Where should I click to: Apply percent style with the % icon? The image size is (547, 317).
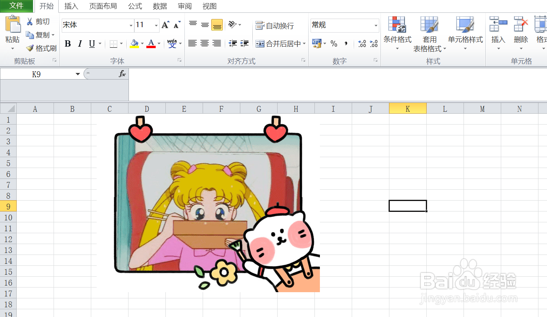(x=334, y=44)
